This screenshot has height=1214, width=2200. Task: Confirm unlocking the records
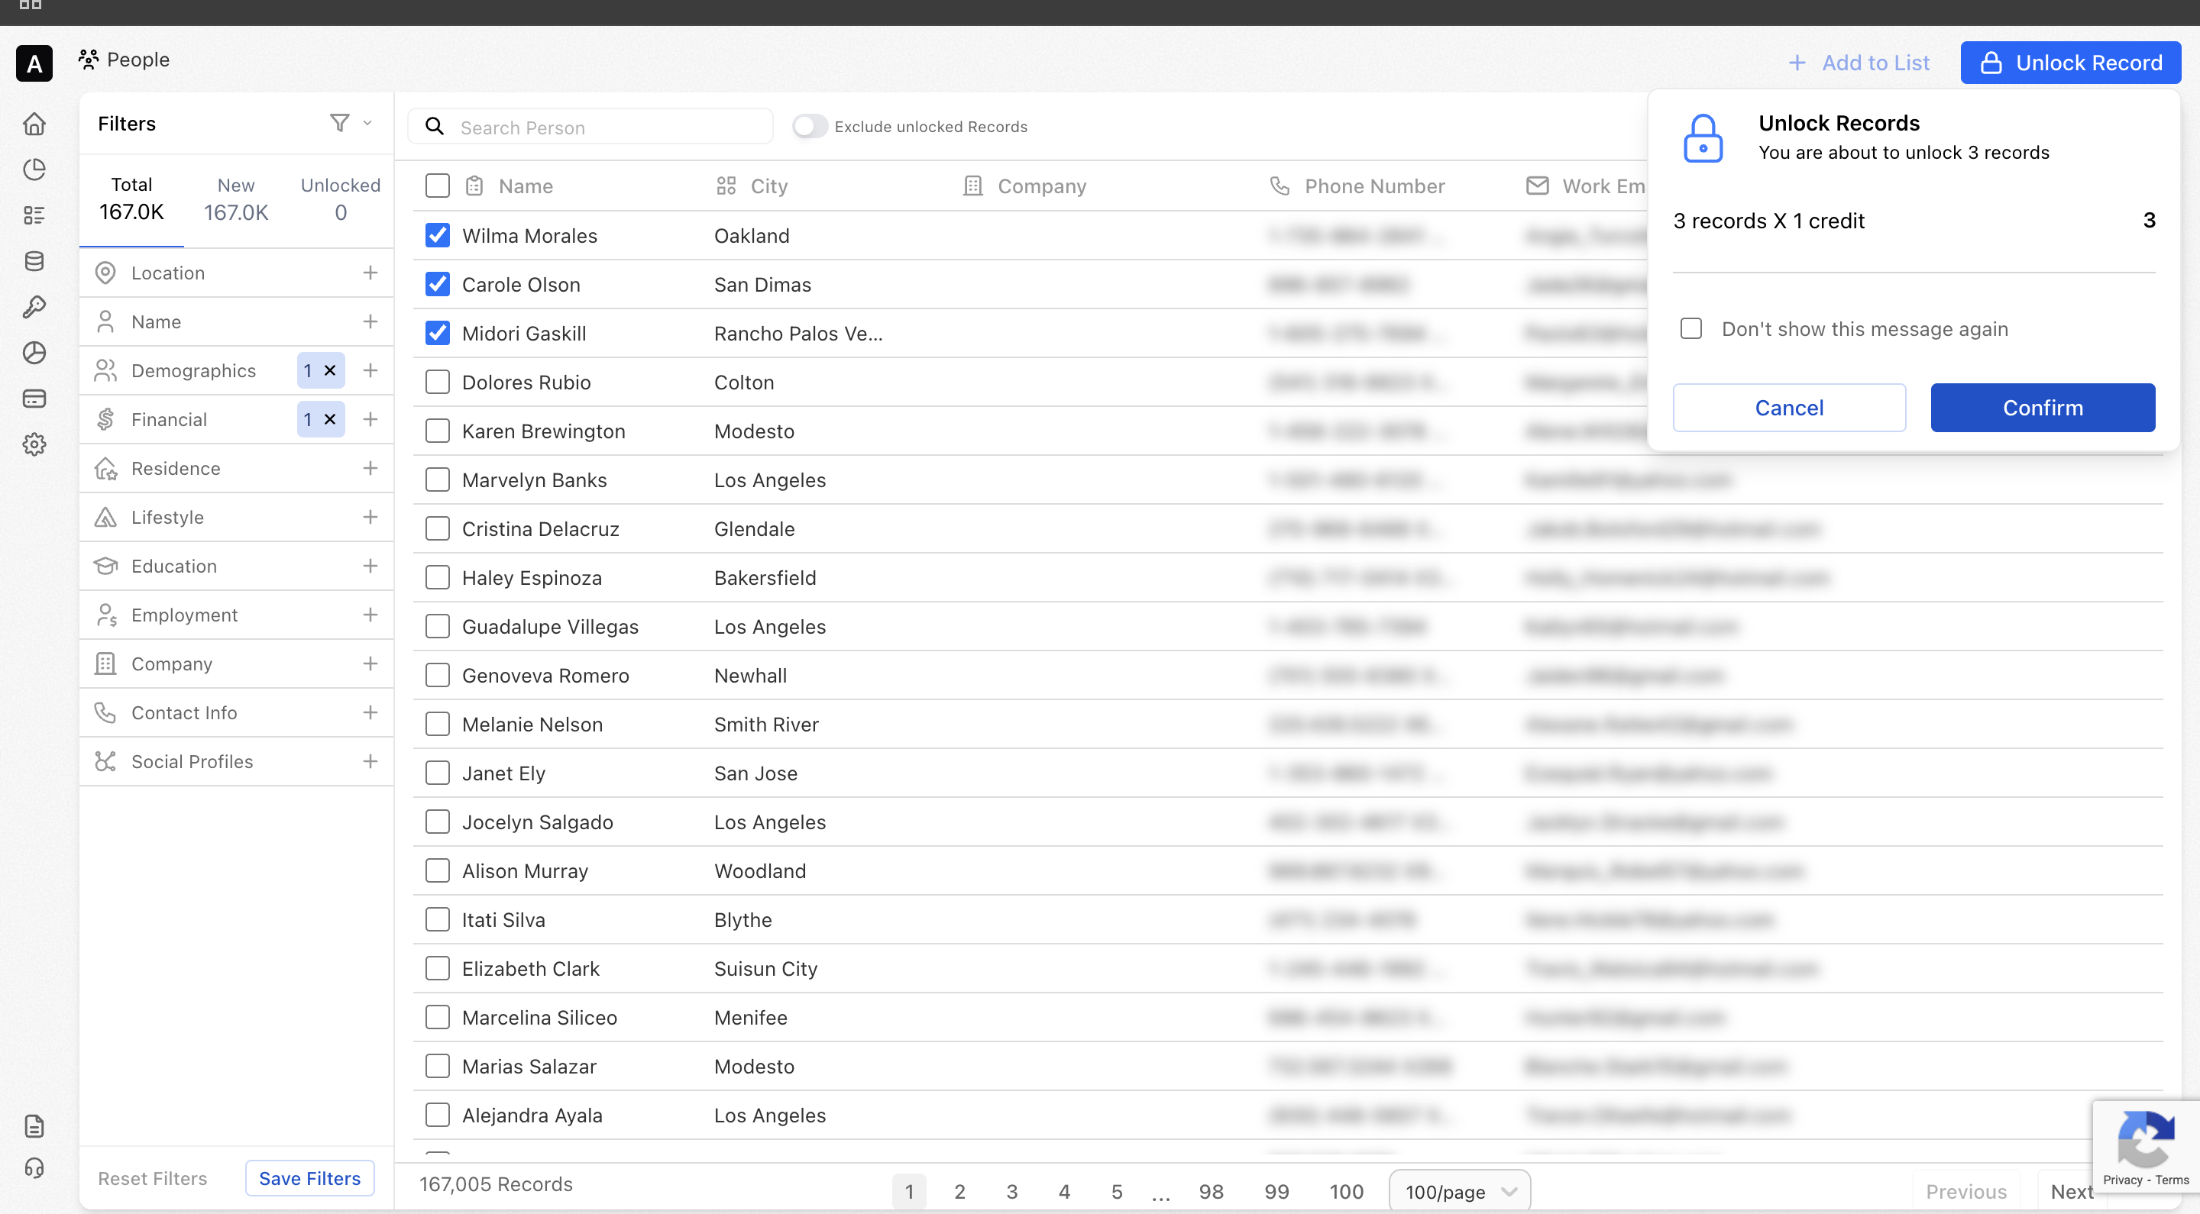2042,408
